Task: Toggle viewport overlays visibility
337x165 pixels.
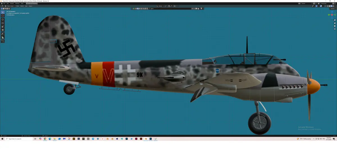Action: coord(321,6)
